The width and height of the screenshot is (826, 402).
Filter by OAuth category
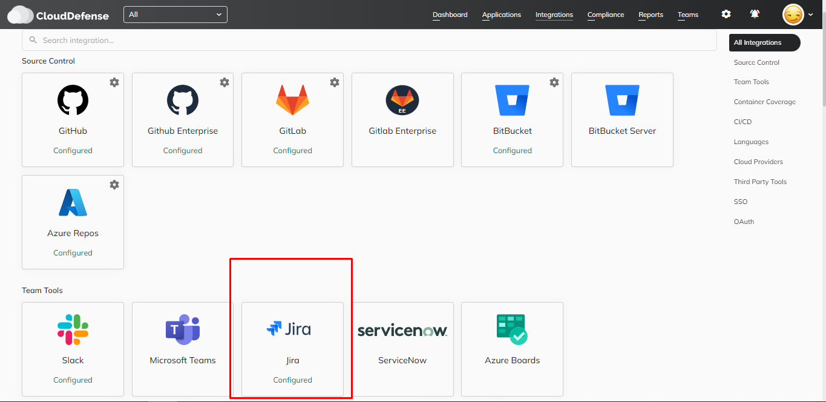tap(744, 222)
